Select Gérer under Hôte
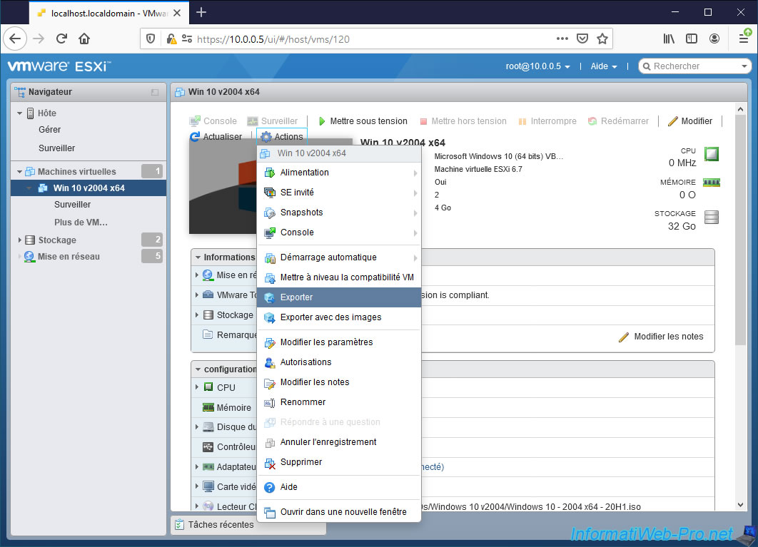The width and height of the screenshot is (758, 547). pos(50,130)
